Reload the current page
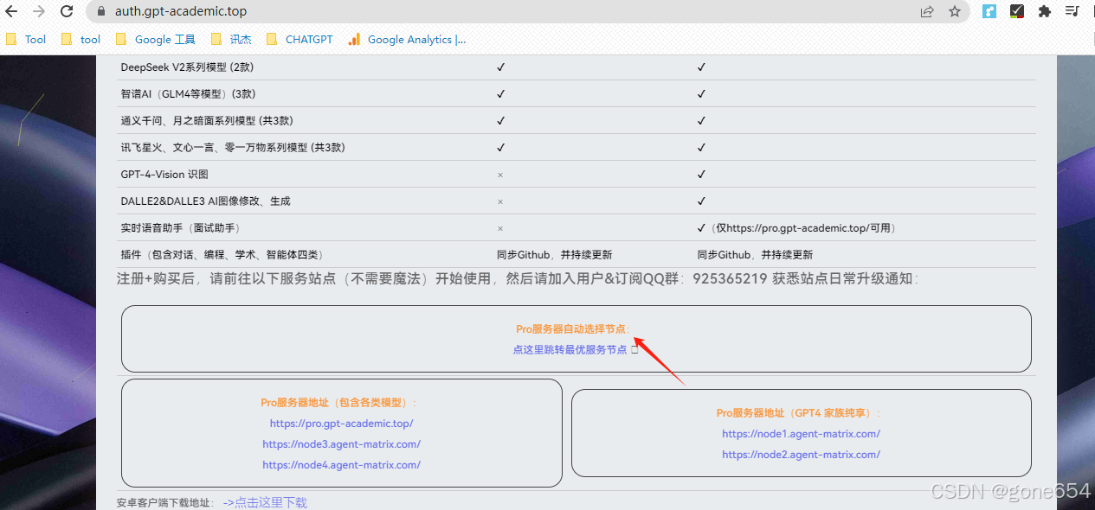This screenshot has height=510, width=1095. pyautogui.click(x=67, y=11)
